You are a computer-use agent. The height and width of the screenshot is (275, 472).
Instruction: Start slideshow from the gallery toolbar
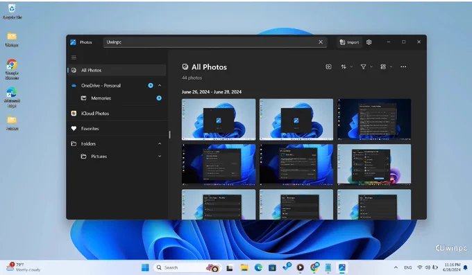(329, 66)
